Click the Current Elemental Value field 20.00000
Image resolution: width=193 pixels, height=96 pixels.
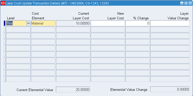[73, 90]
